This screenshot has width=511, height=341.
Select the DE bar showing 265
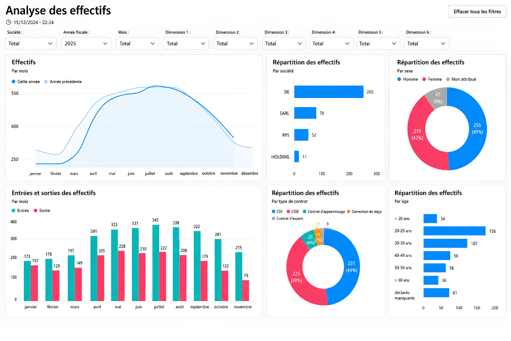pyautogui.click(x=329, y=92)
